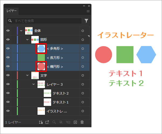Screen dimensions: 162x134
Task: Click the blue color bar of 全体 layer
Action: (17, 31)
